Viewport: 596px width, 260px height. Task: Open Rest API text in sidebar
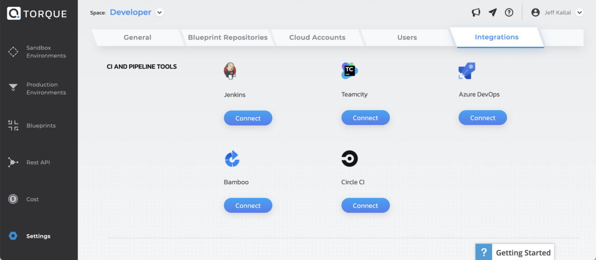[38, 163]
